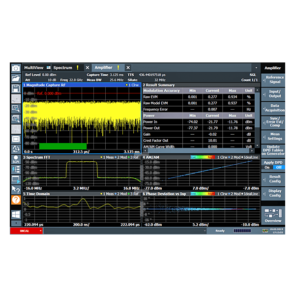The image size is (295, 295).
Task: Open the Meas Settings softkey
Action: (273, 136)
